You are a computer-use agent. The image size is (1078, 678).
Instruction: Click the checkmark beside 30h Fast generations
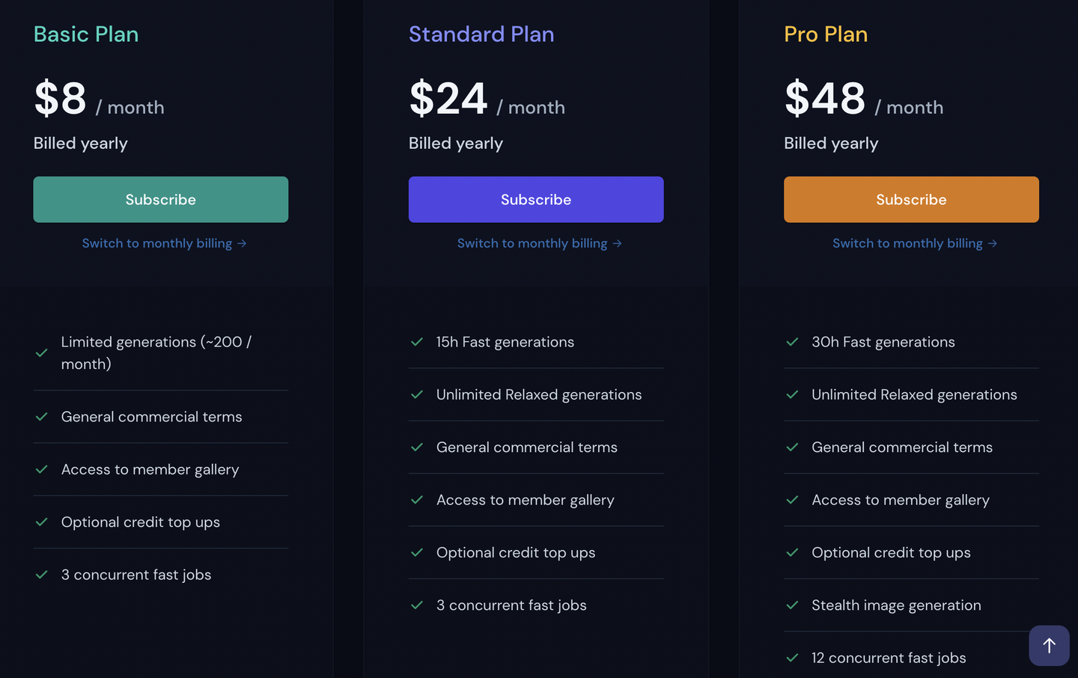tap(792, 342)
